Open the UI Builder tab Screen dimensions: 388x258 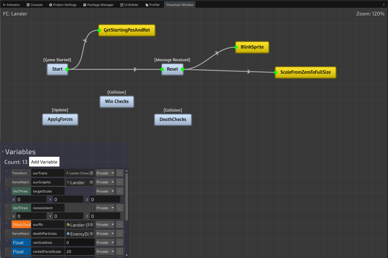[x=129, y=5]
